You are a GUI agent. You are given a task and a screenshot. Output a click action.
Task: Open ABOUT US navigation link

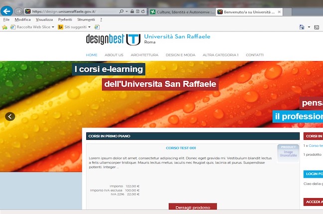114,55
